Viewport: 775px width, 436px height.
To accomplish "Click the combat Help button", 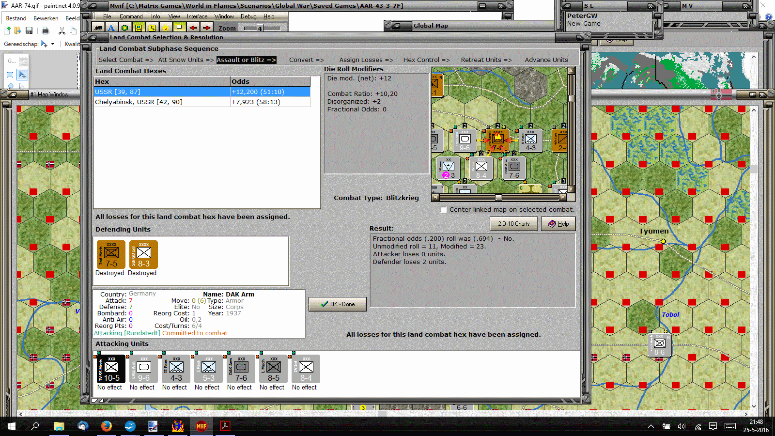I will tap(558, 224).
